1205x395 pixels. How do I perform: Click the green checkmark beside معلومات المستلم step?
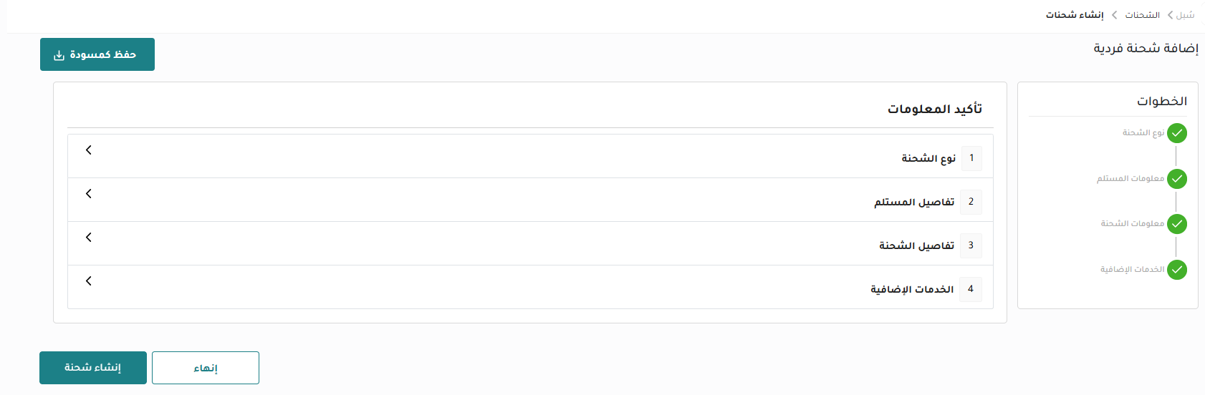(1176, 179)
